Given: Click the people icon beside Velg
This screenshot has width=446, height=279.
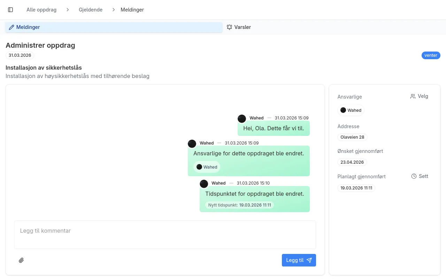Looking at the screenshot, I should pyautogui.click(x=413, y=96).
